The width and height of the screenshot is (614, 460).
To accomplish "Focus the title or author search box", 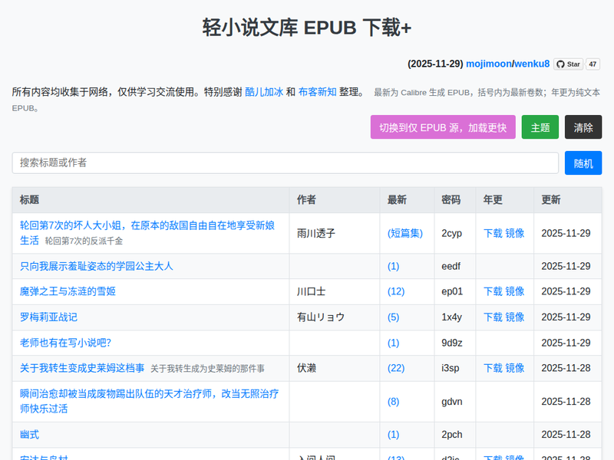I will (x=285, y=163).
